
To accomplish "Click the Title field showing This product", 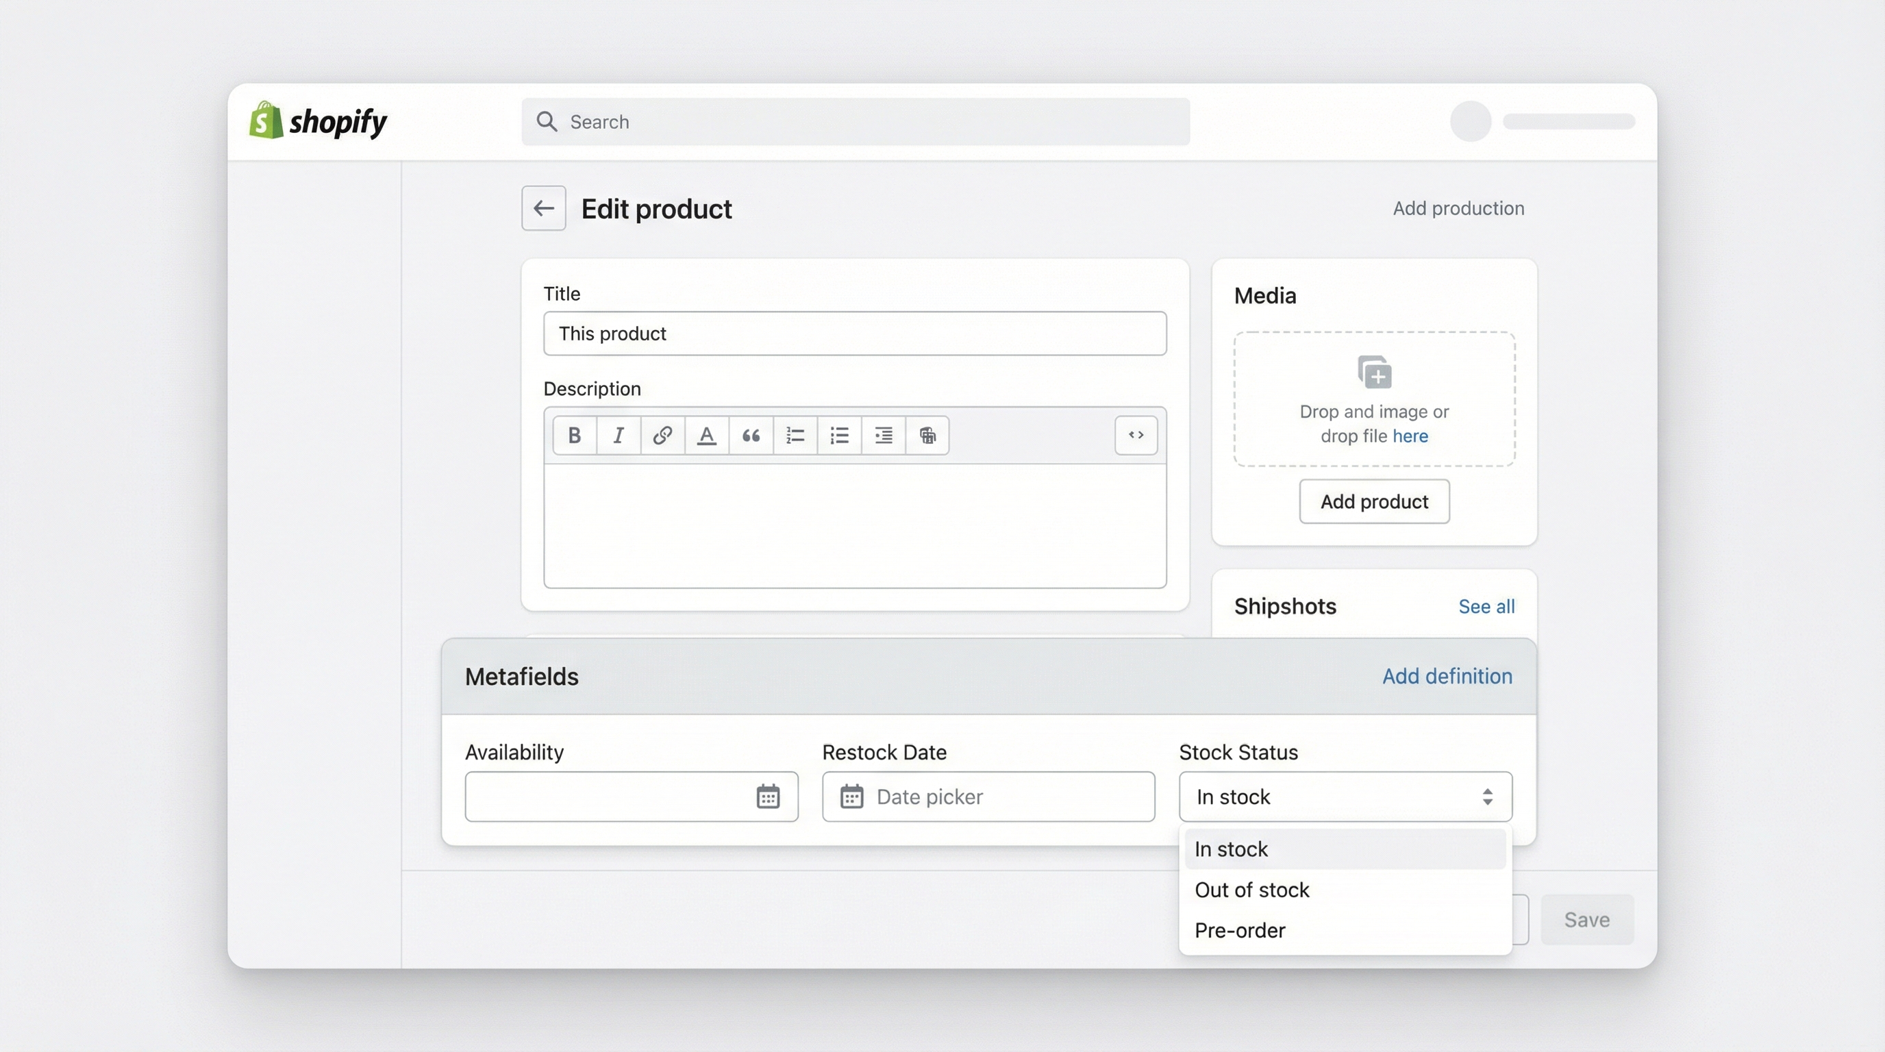I will [x=855, y=334].
